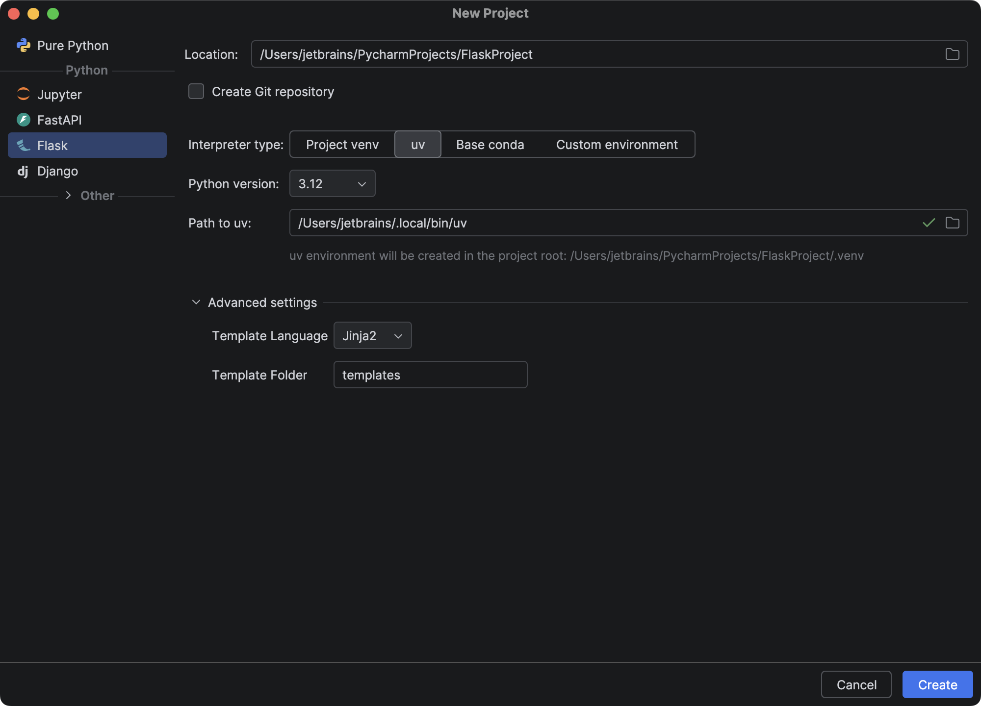
Task: Select Base conda interpreter type
Action: pos(490,145)
